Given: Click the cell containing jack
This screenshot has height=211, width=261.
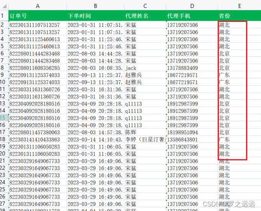Looking at the screenshot, I should pos(145,68).
